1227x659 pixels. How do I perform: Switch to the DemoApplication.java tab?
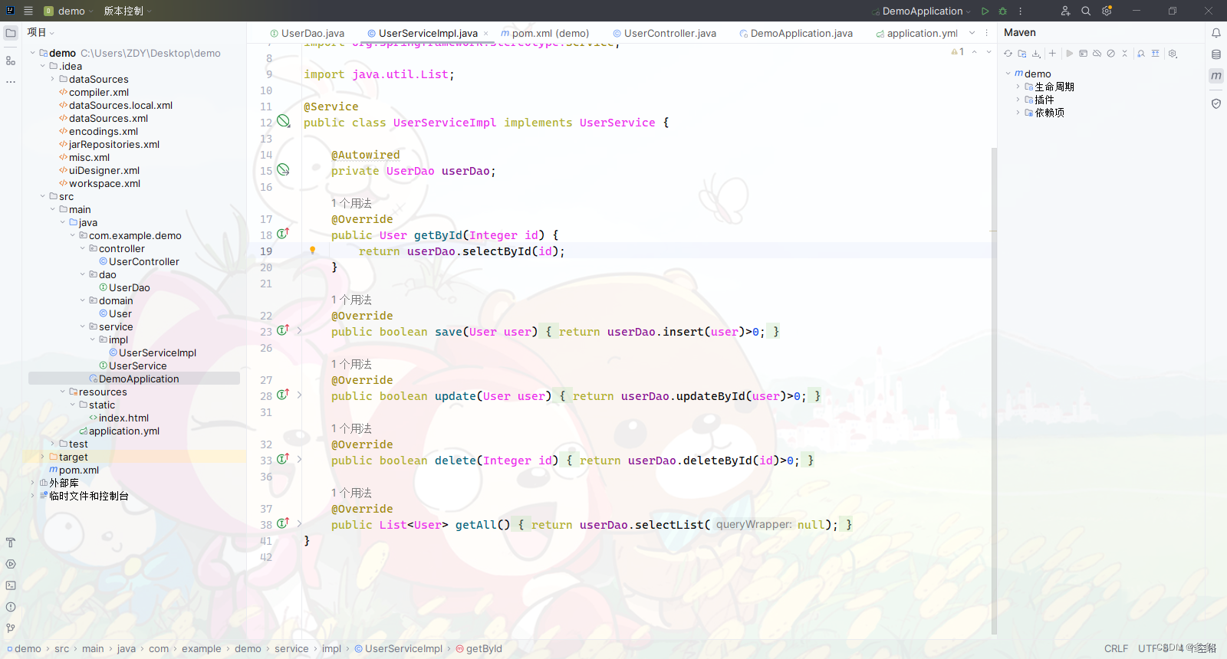796,33
